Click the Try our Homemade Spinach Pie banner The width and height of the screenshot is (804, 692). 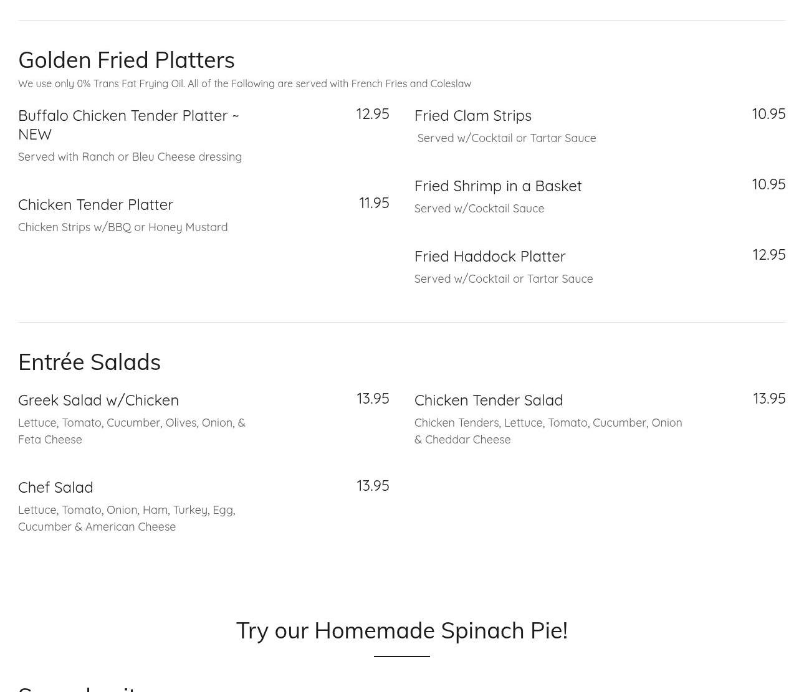402,631
